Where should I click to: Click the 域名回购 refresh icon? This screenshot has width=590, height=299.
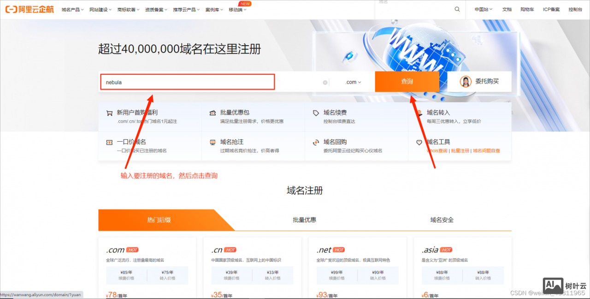(x=316, y=142)
